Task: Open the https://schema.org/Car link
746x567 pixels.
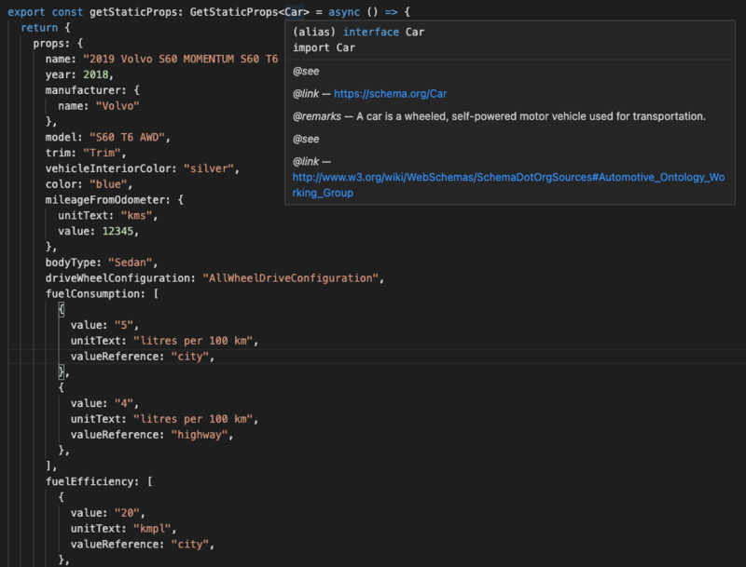Action: [x=390, y=93]
